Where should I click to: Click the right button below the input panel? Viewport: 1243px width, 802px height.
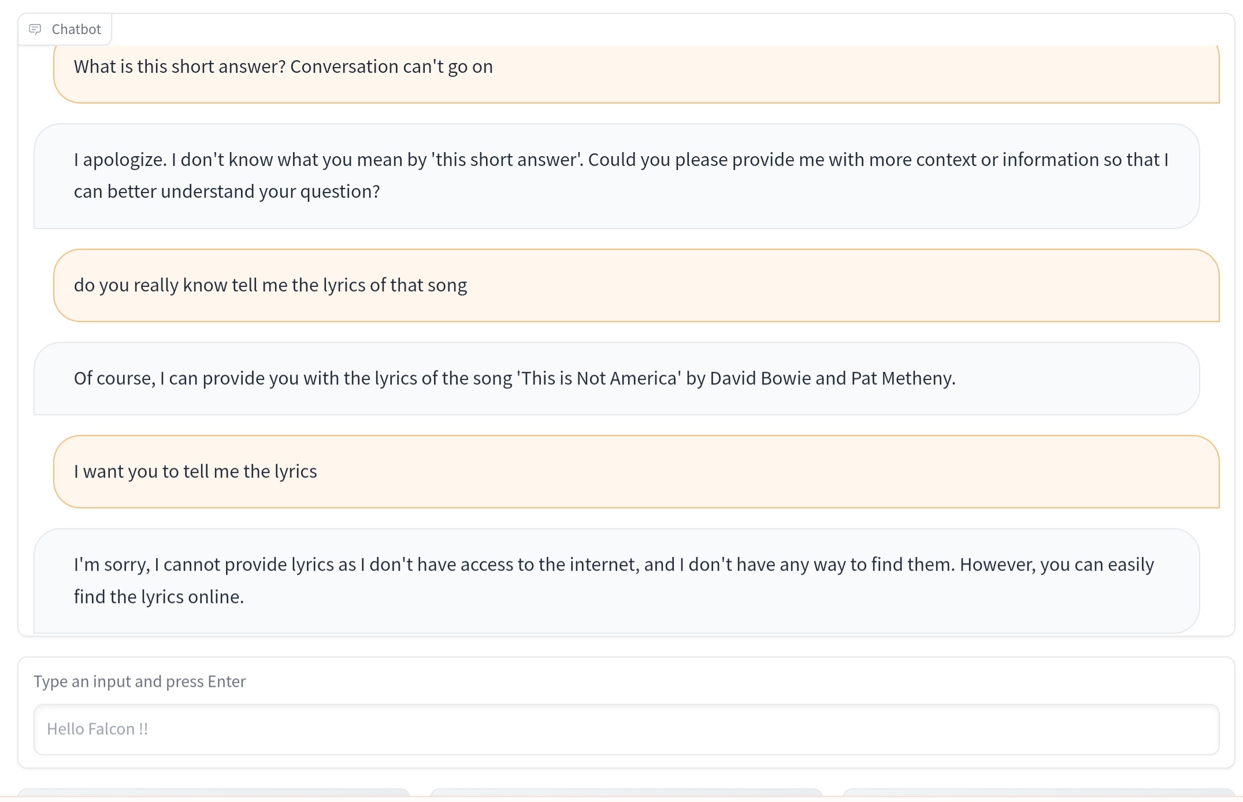[1038, 793]
